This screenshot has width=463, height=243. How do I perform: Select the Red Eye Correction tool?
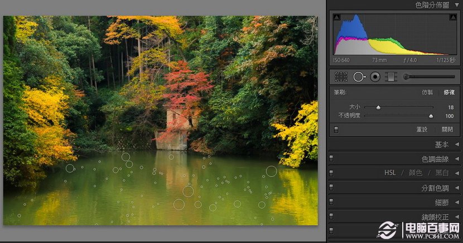(375, 76)
